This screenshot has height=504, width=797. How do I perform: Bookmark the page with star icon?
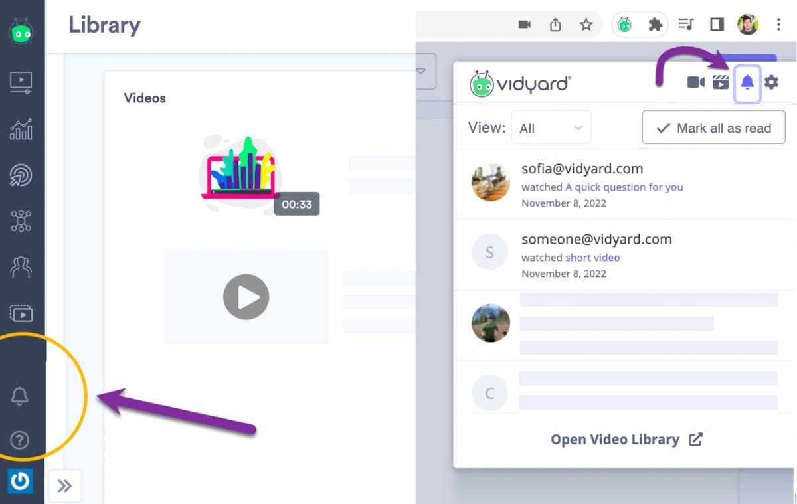pos(586,25)
